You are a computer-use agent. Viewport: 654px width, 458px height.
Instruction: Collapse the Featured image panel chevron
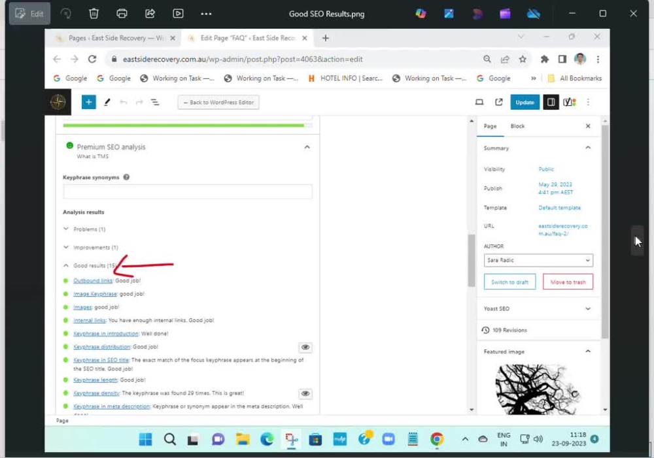click(x=588, y=352)
